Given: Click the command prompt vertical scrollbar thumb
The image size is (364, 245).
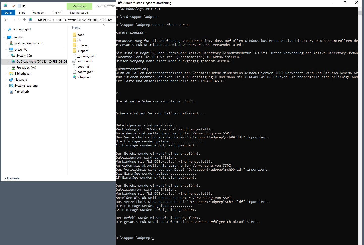Looking at the screenshot, I should (360, 13).
